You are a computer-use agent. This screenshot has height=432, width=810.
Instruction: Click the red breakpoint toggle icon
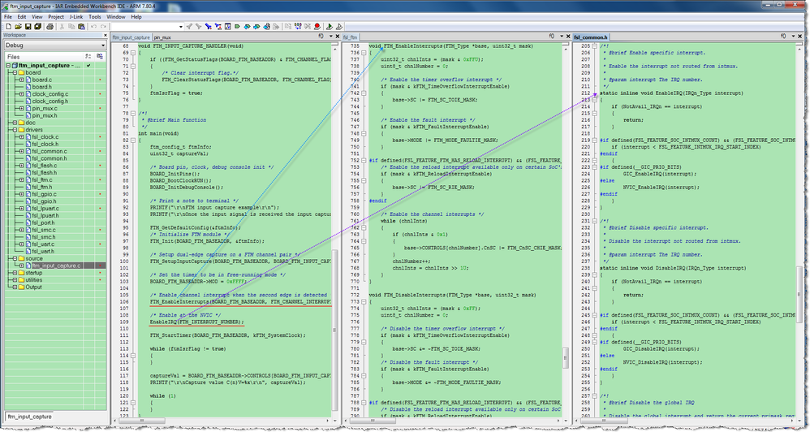click(317, 26)
